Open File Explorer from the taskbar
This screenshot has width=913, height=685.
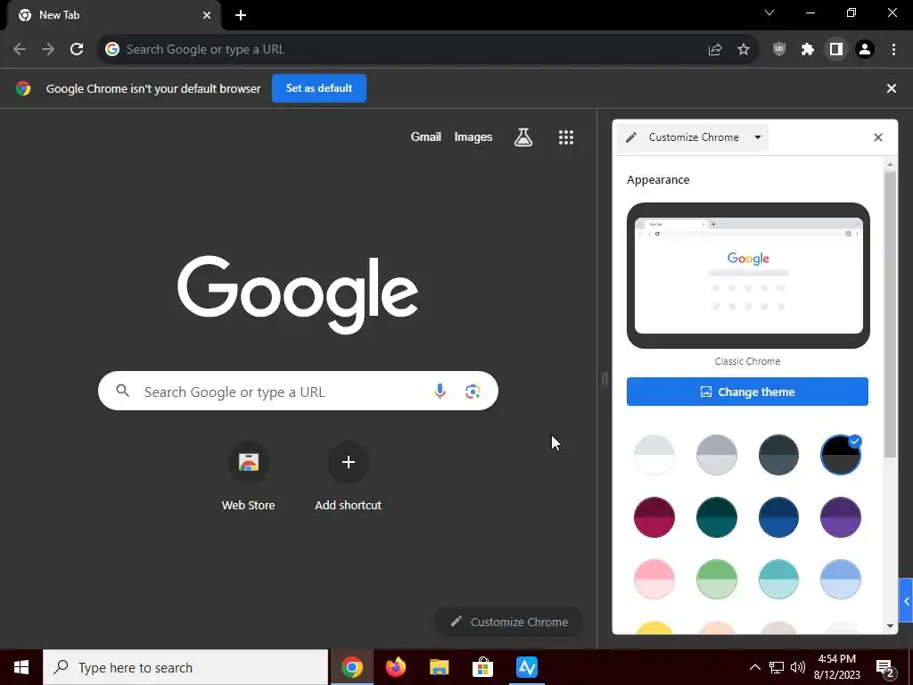click(439, 667)
